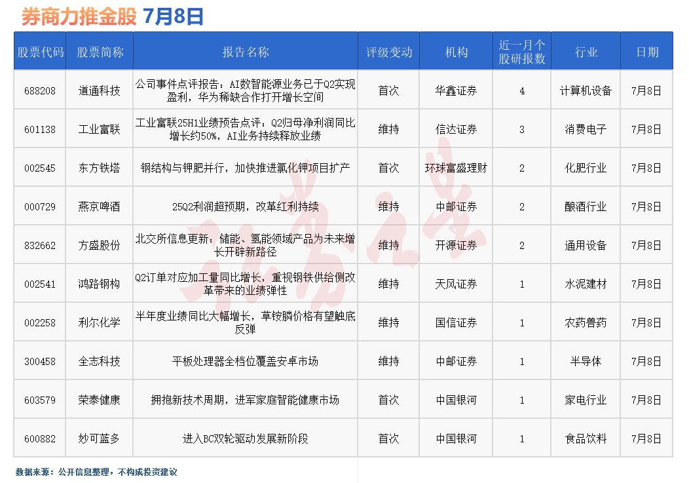Select stock code 300458
The image size is (689, 483).
40,362
